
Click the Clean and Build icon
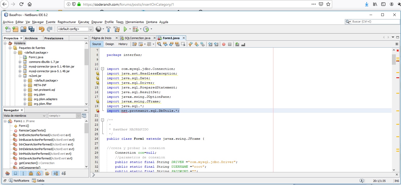pyautogui.click(x=117, y=29)
